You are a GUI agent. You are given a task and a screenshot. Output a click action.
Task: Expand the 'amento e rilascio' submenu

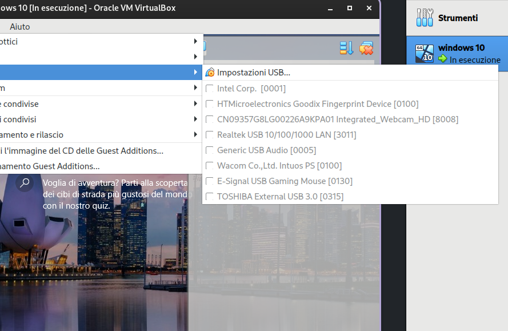pos(101,135)
